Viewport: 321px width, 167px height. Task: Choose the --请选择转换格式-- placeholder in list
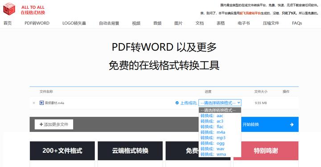pos(220,110)
